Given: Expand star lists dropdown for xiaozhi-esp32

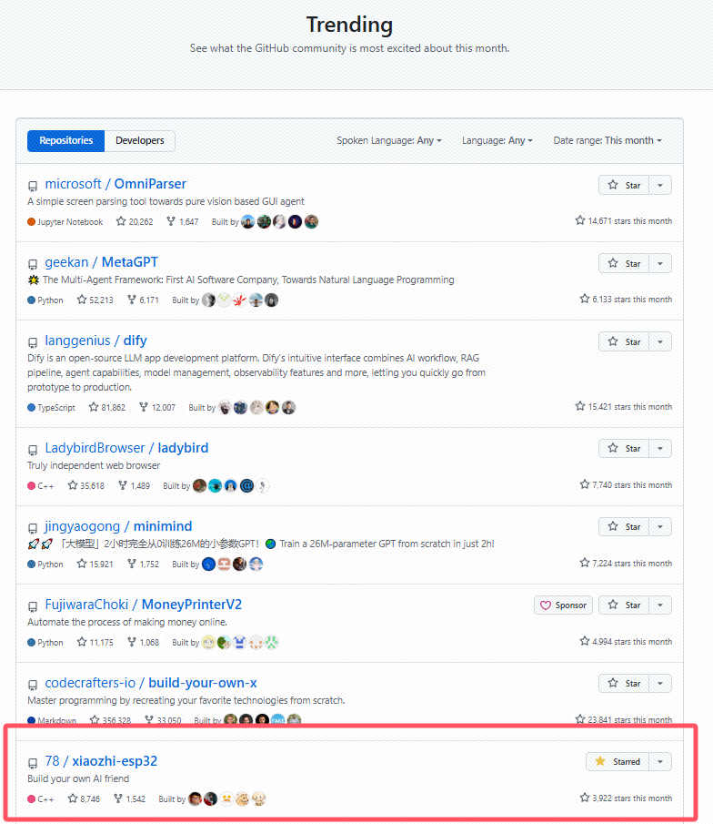Looking at the screenshot, I should (660, 761).
